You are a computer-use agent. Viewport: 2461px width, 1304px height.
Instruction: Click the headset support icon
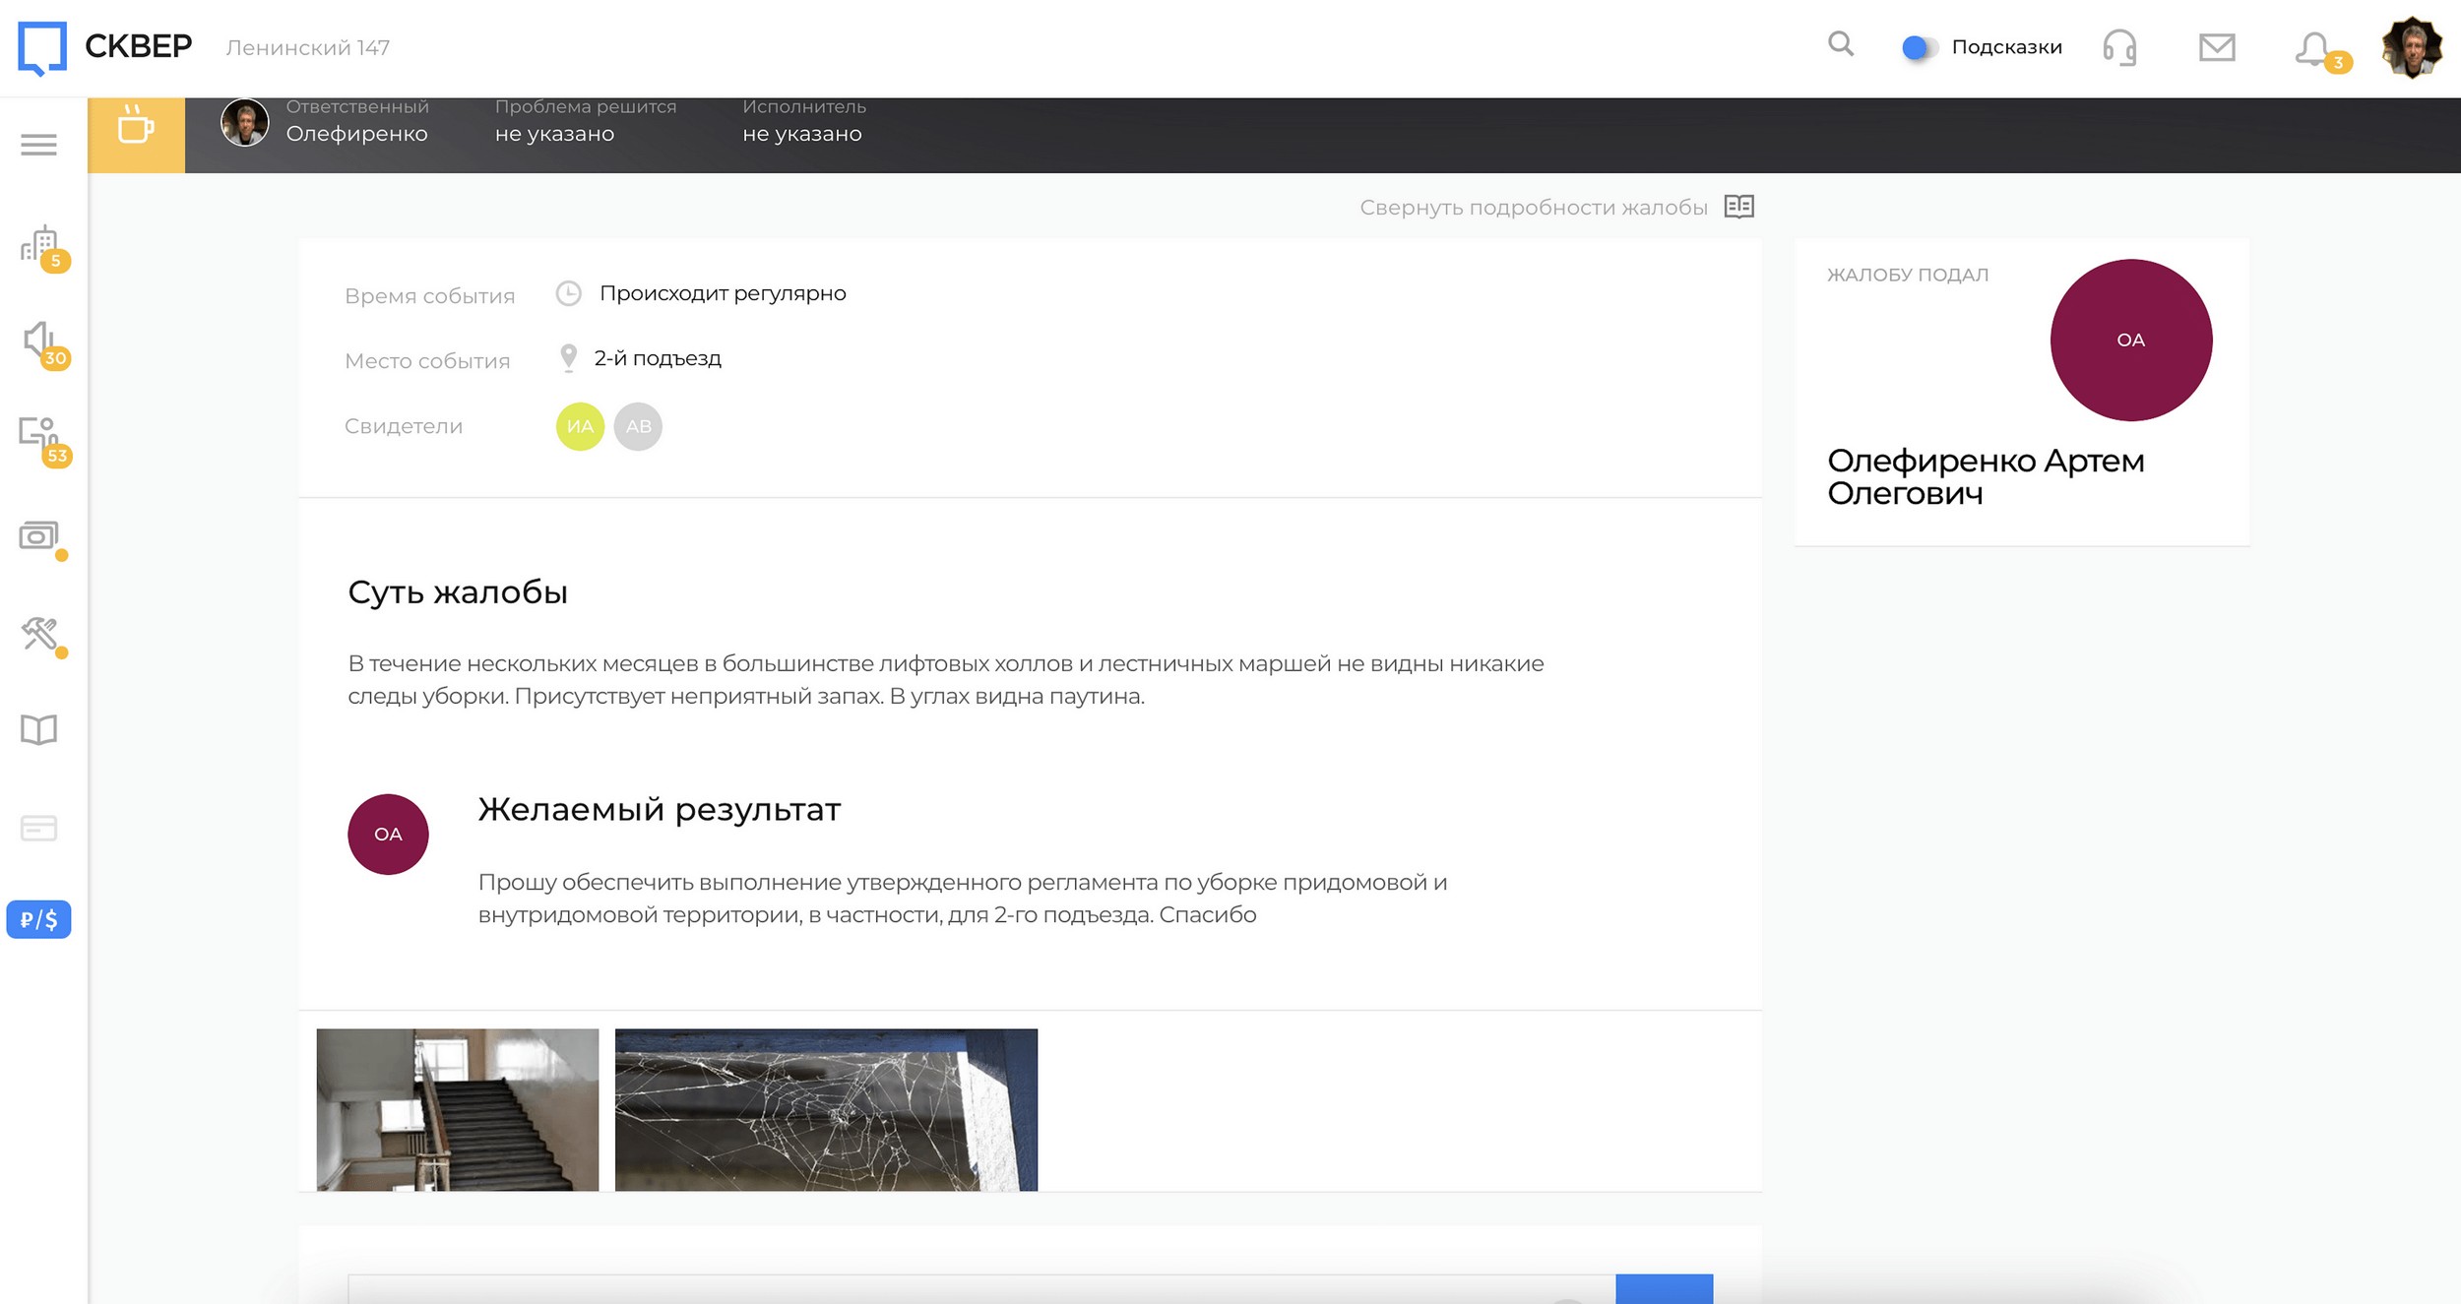[2118, 47]
